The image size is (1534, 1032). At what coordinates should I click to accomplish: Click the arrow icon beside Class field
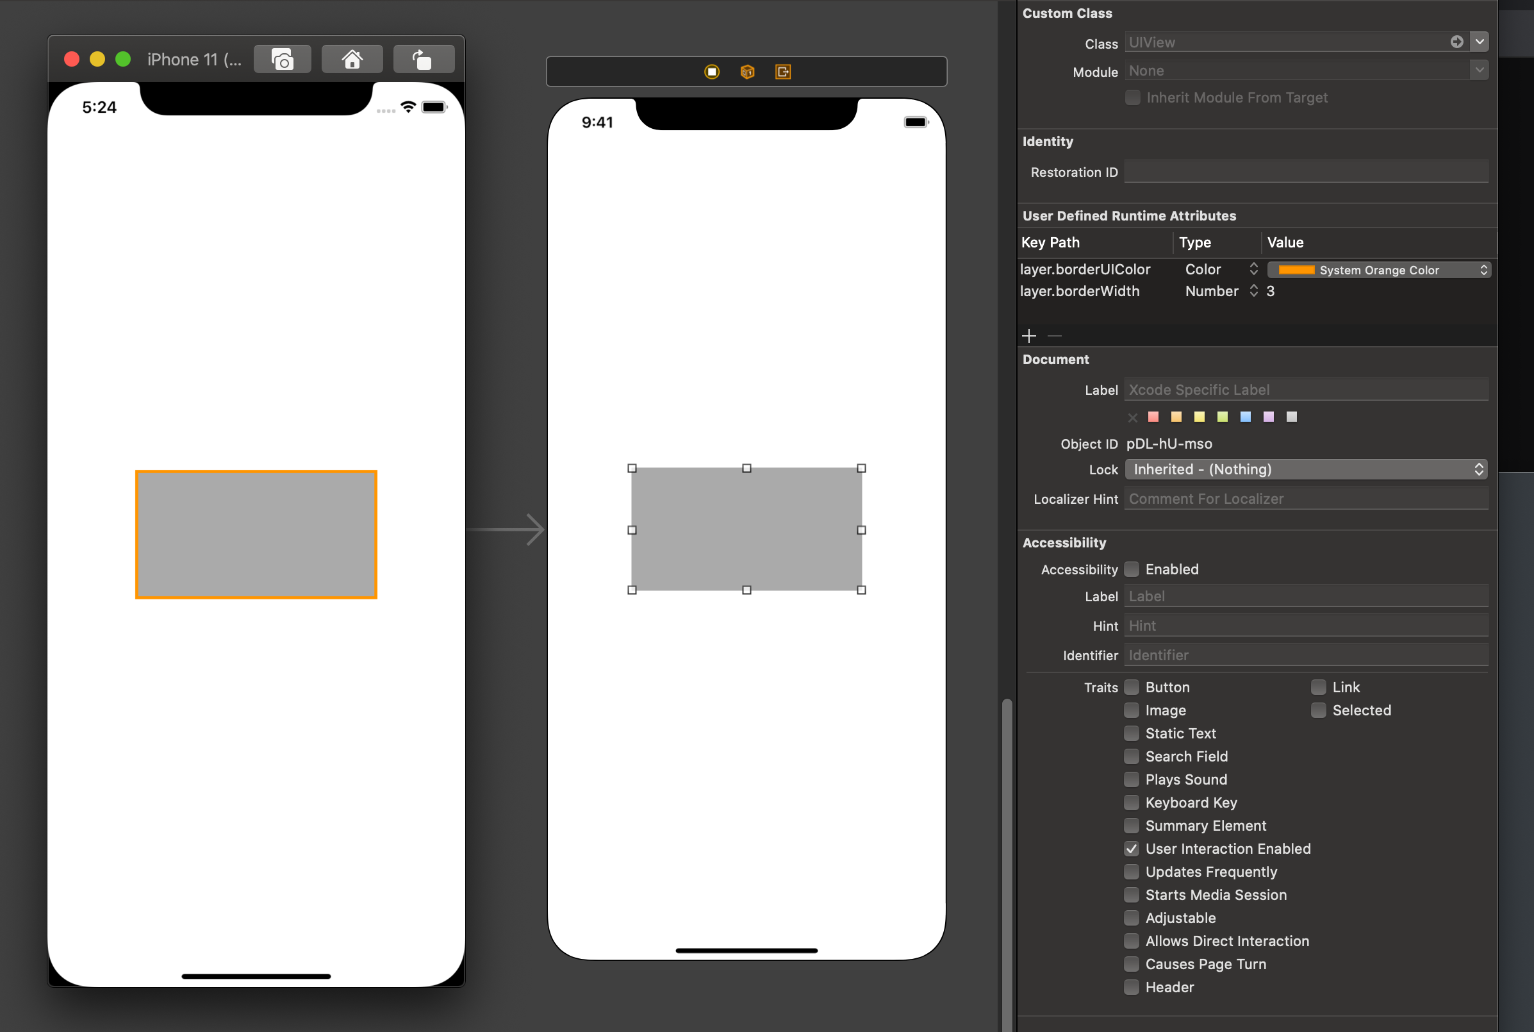[1457, 42]
